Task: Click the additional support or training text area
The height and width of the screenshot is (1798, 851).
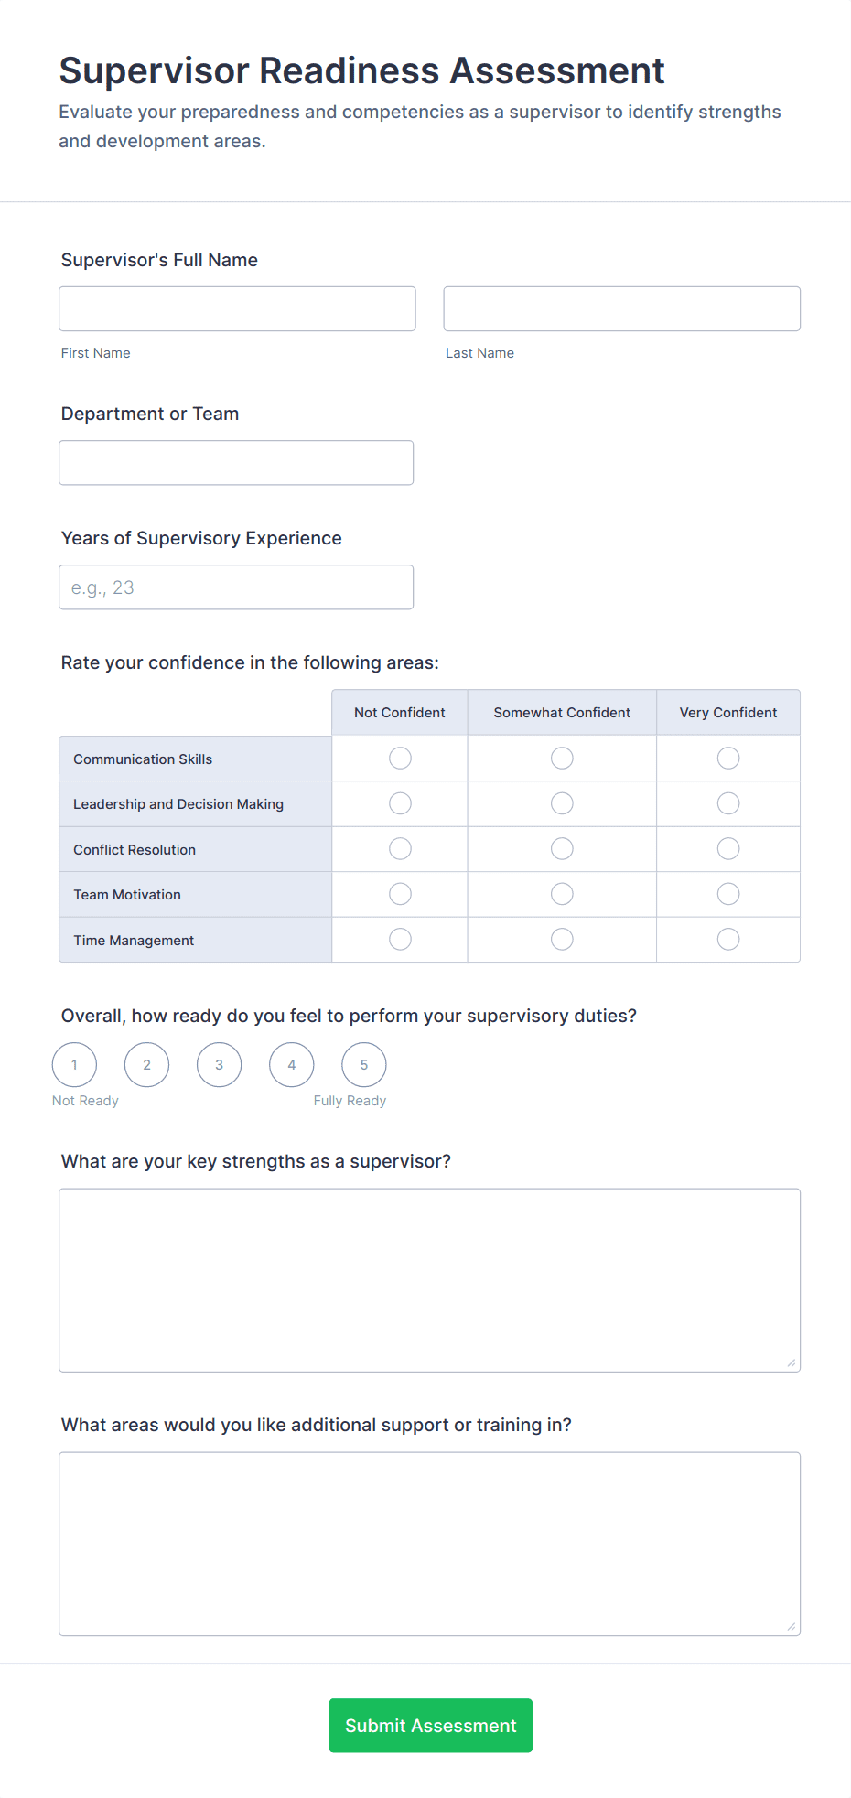Action: (429, 1544)
